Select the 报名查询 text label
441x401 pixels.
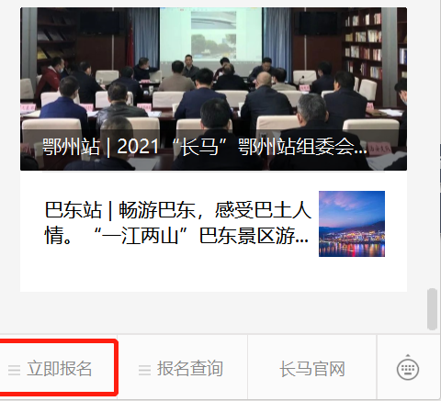point(190,369)
